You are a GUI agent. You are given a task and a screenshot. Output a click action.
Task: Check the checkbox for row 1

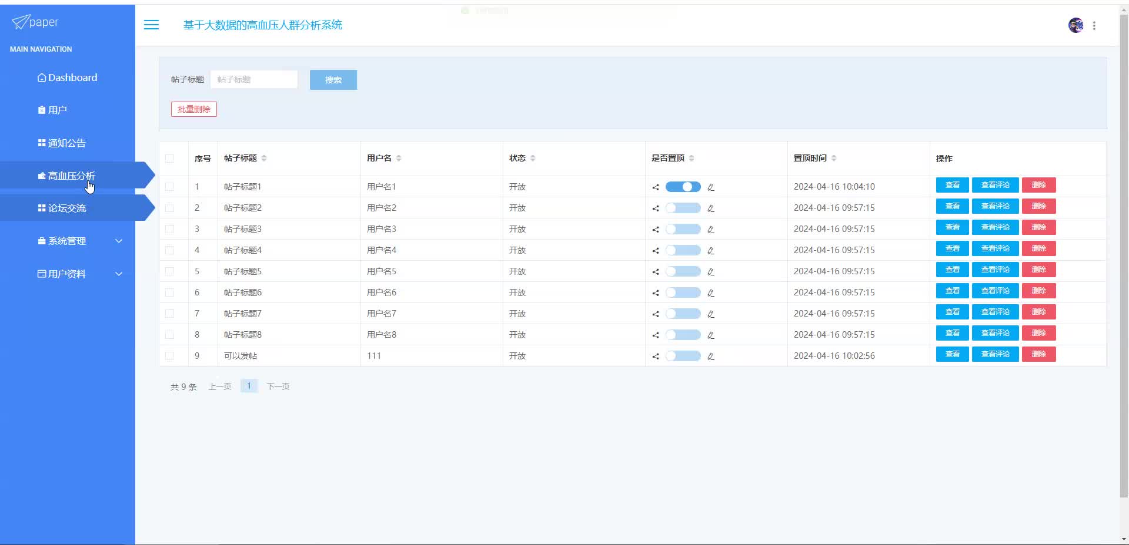tap(169, 187)
